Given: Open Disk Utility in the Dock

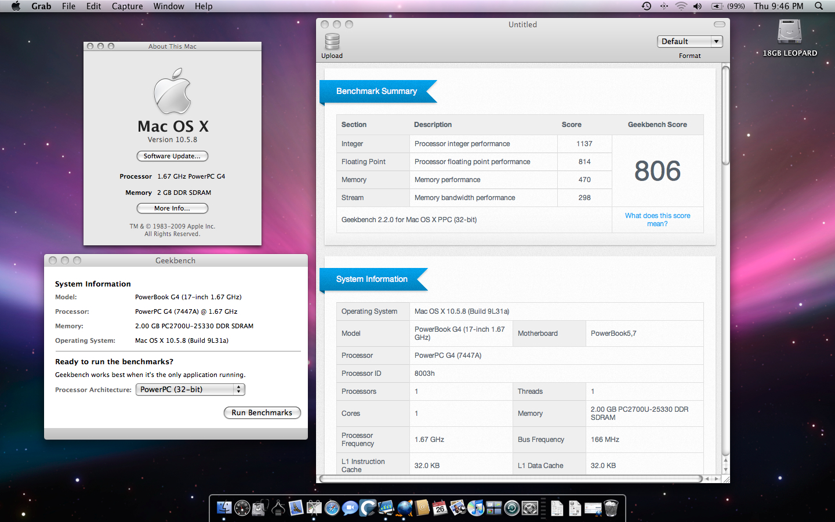Looking at the screenshot, I should pos(260,508).
